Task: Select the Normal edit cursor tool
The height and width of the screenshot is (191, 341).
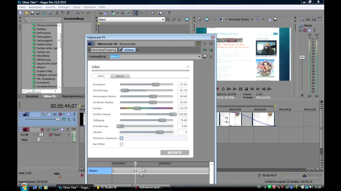Action: point(136,13)
